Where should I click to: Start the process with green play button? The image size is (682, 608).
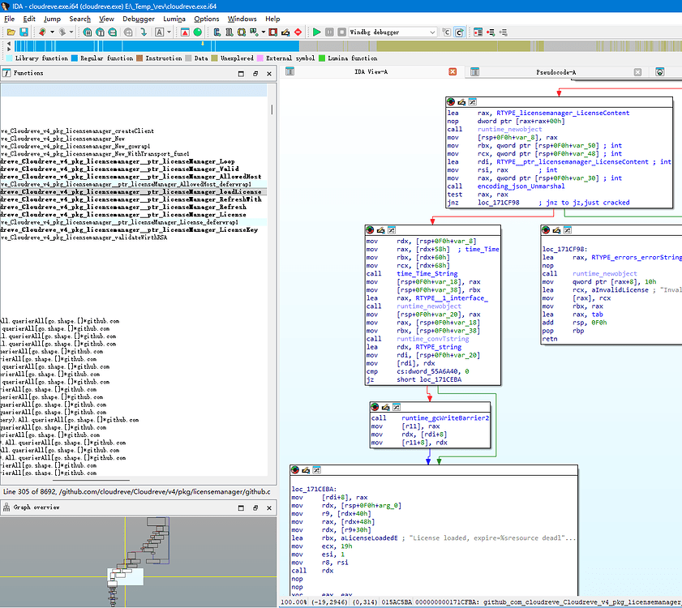(316, 32)
